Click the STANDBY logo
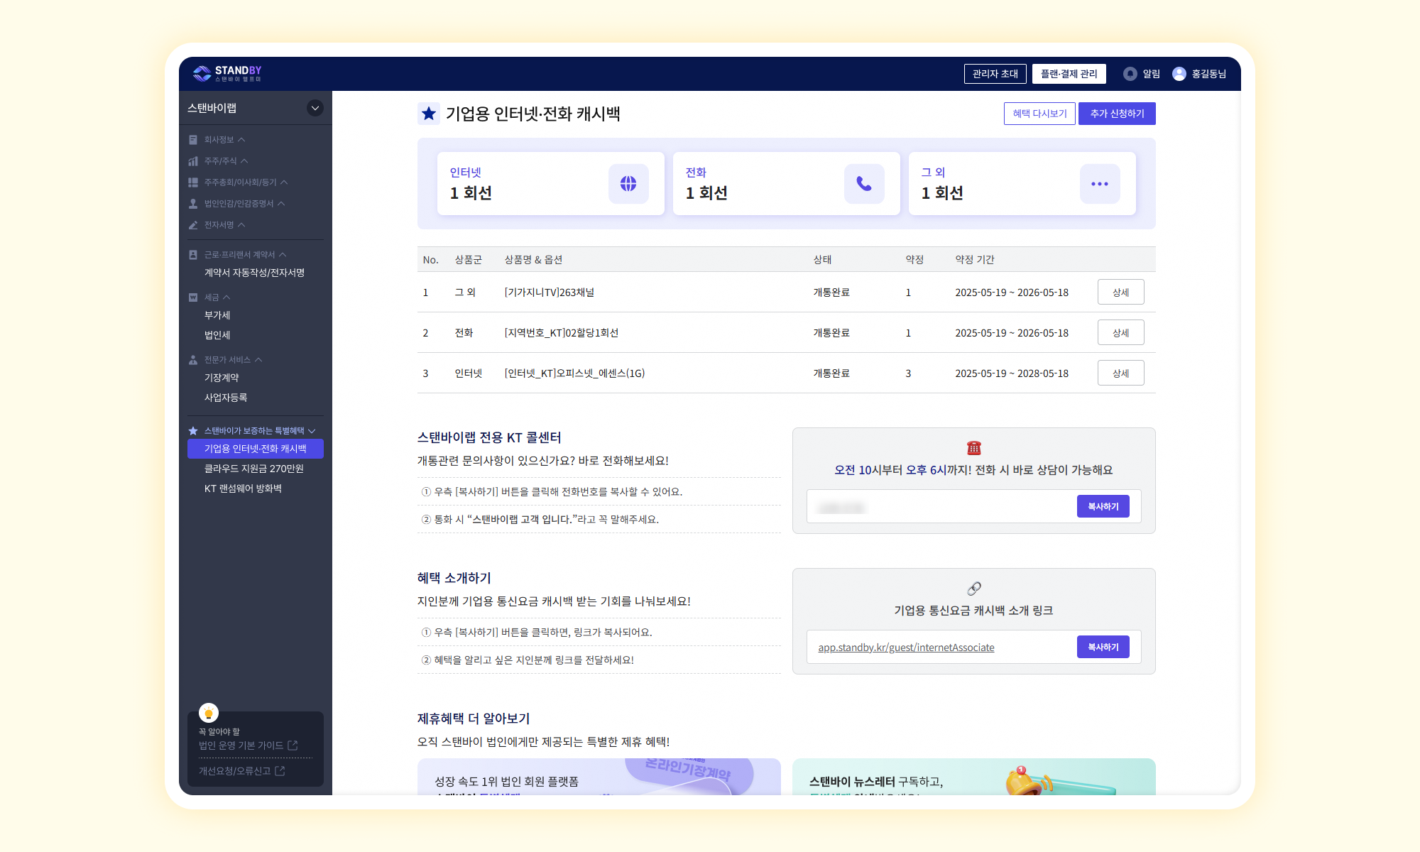Viewport: 1420px width, 852px height. (x=227, y=73)
